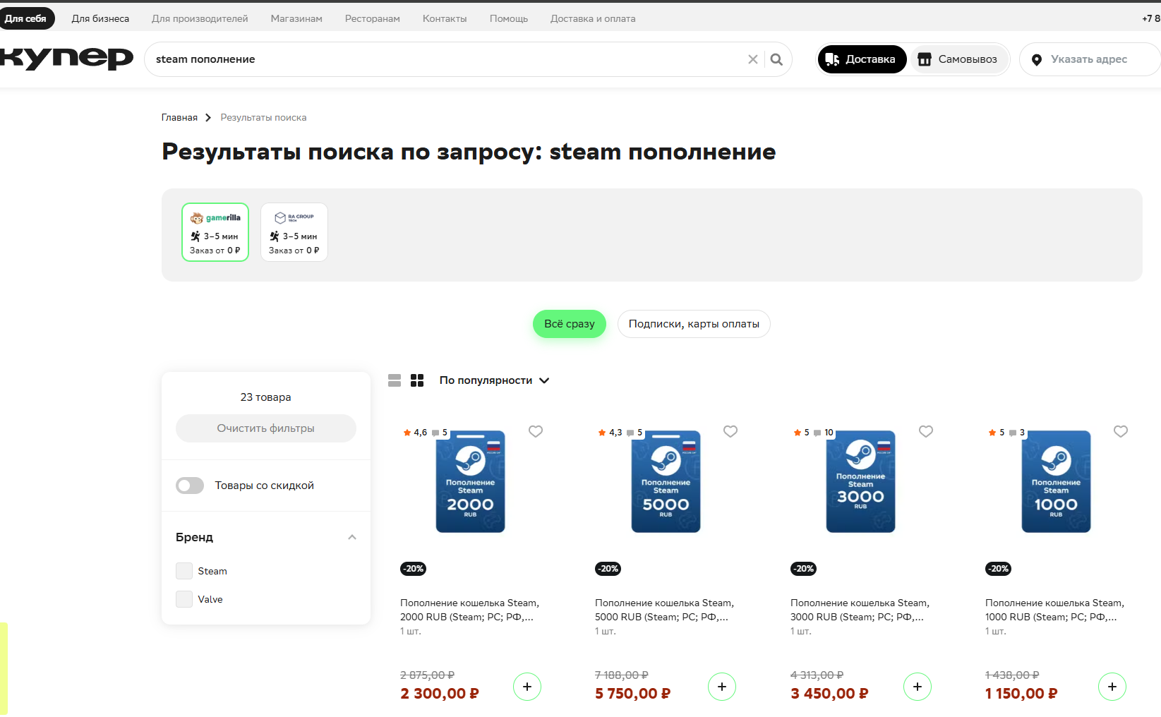Click the price 1 150,00 ₽
Viewport: 1161px width, 717px height.
coord(1021,694)
